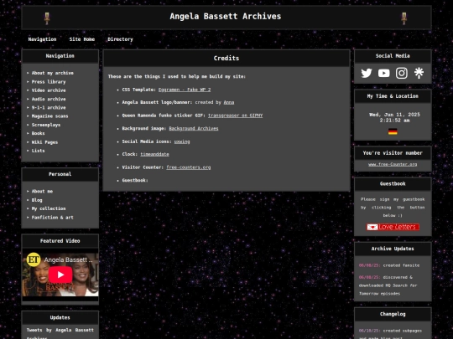Image resolution: width=453 pixels, height=339 pixels.
Task: Open the Directory top menu item
Action: click(120, 39)
